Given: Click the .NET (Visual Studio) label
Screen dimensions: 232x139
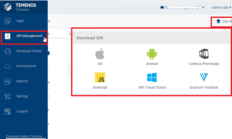Looking at the screenshot, I should (152, 87).
